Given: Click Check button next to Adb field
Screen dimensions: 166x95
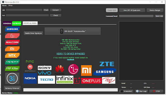Looking at the screenshot, I should (x=46, y=10).
